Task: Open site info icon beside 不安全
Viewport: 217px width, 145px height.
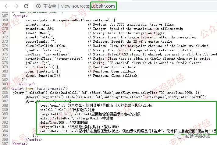Action: click(x=38, y=6)
